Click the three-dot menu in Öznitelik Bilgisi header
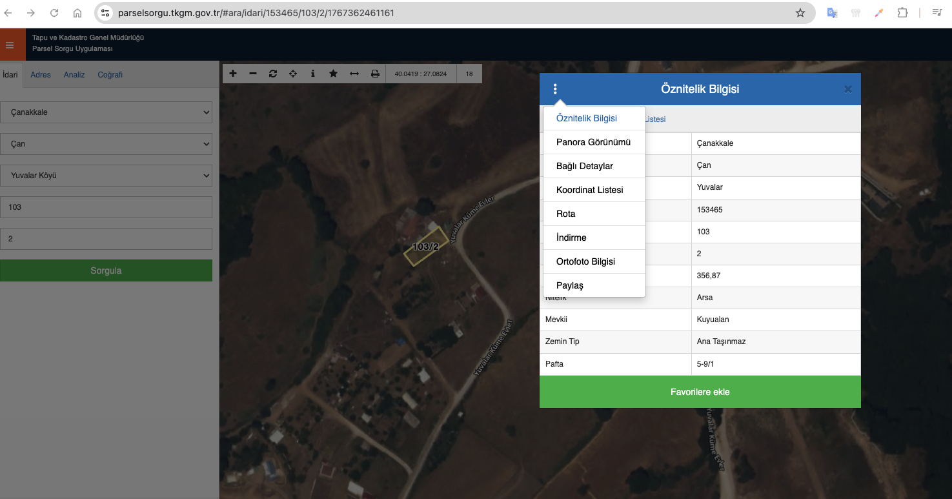The width and height of the screenshot is (952, 499). pyautogui.click(x=555, y=89)
